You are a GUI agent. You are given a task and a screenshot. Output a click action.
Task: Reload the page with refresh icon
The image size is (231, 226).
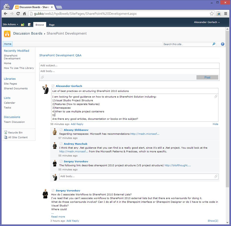[18, 14]
